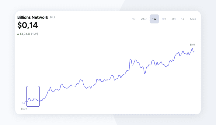216x125 pixels.
Task: Show Alles (all-time) price range
Action: (x=193, y=19)
